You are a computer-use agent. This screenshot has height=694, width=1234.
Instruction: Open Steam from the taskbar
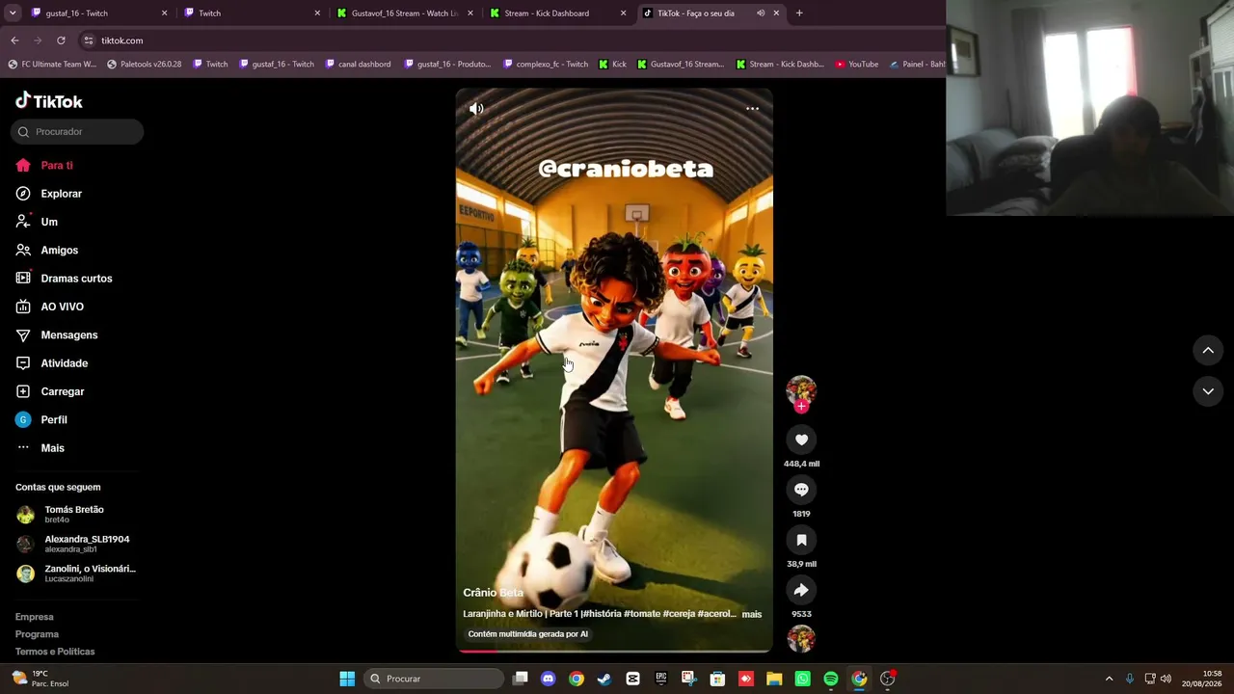pyautogui.click(x=604, y=679)
